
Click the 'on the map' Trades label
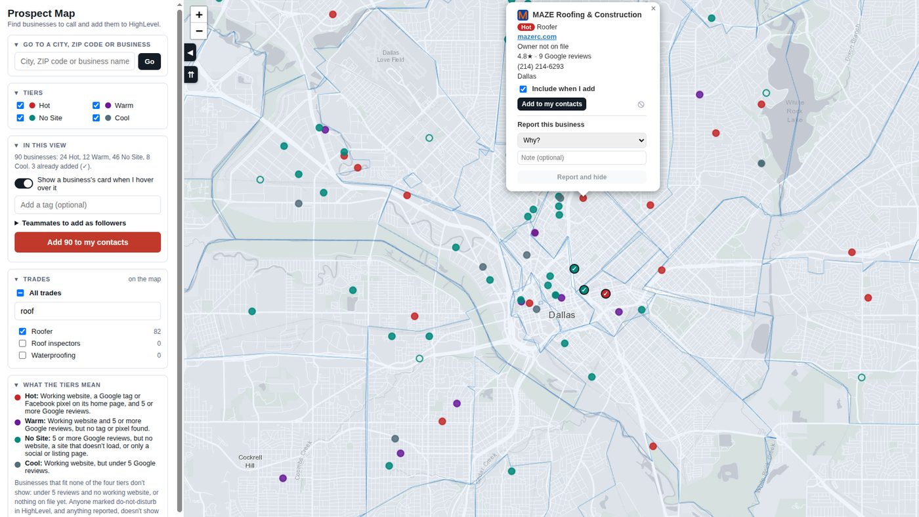(144, 279)
